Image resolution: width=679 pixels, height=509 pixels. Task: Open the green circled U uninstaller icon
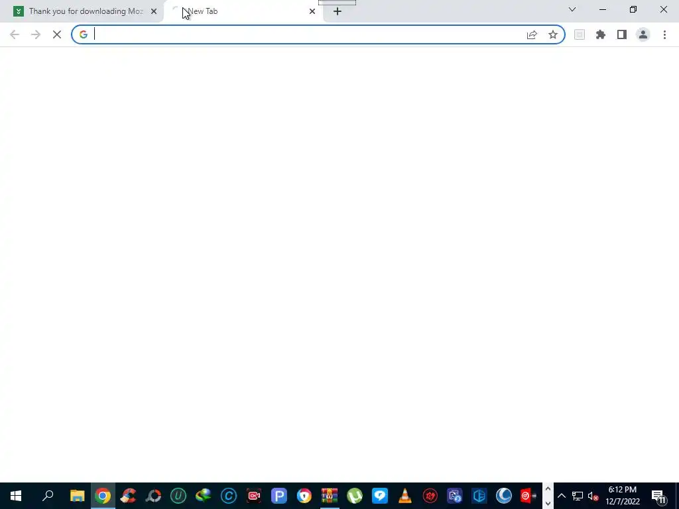click(x=178, y=496)
